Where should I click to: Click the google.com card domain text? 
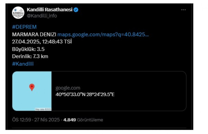(68, 88)
